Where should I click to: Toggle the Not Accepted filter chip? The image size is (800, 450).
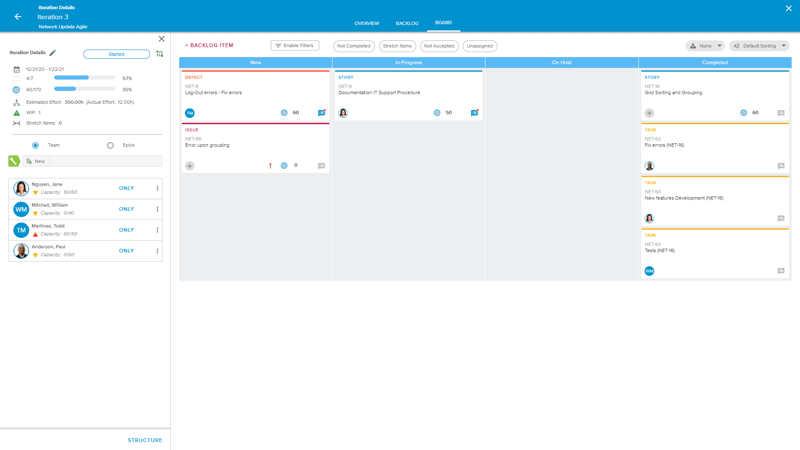point(439,46)
